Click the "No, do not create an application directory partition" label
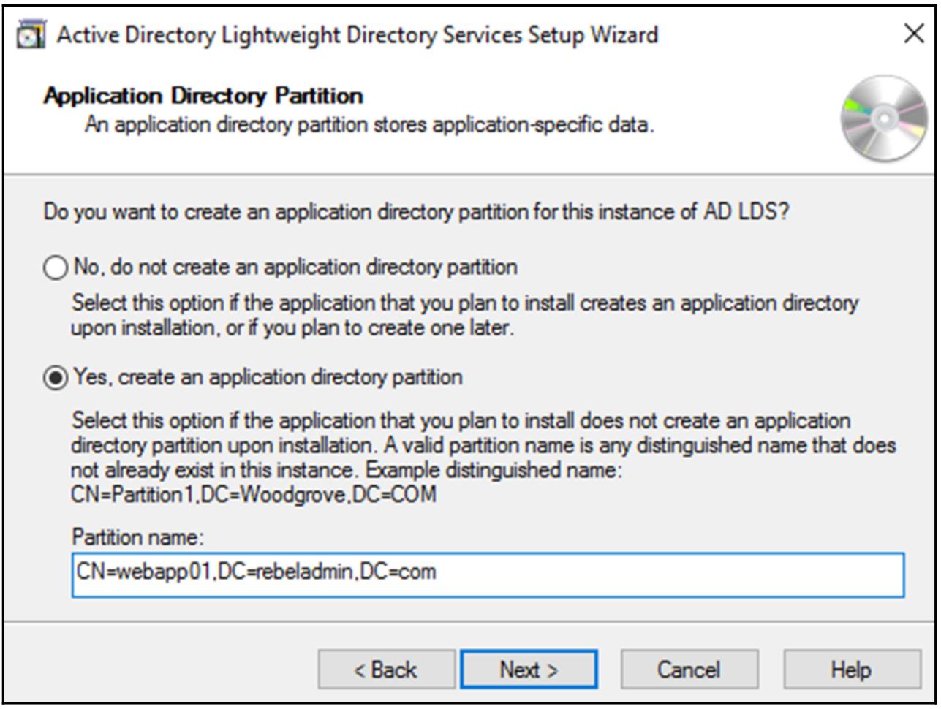 pos(295,268)
